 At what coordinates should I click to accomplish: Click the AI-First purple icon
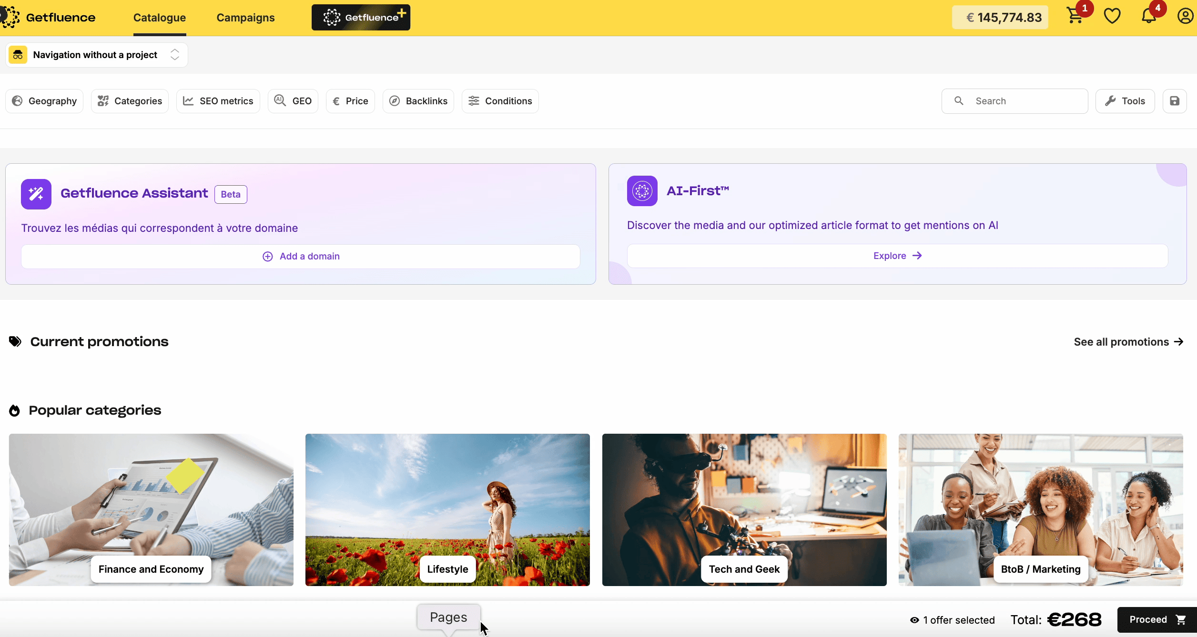pyautogui.click(x=642, y=191)
